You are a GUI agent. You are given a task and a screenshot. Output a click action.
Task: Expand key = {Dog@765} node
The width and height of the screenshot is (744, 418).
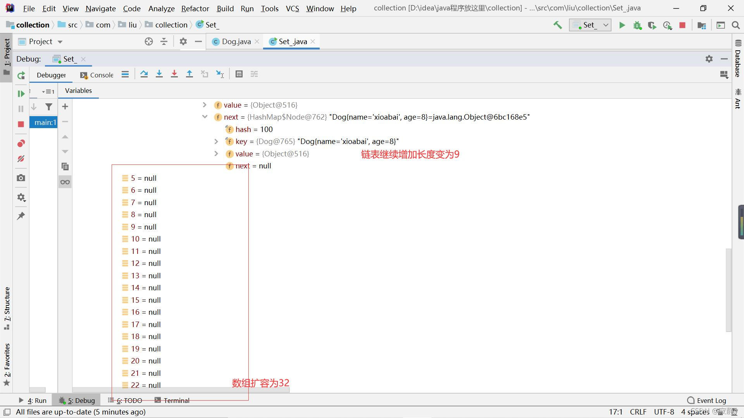click(x=216, y=141)
